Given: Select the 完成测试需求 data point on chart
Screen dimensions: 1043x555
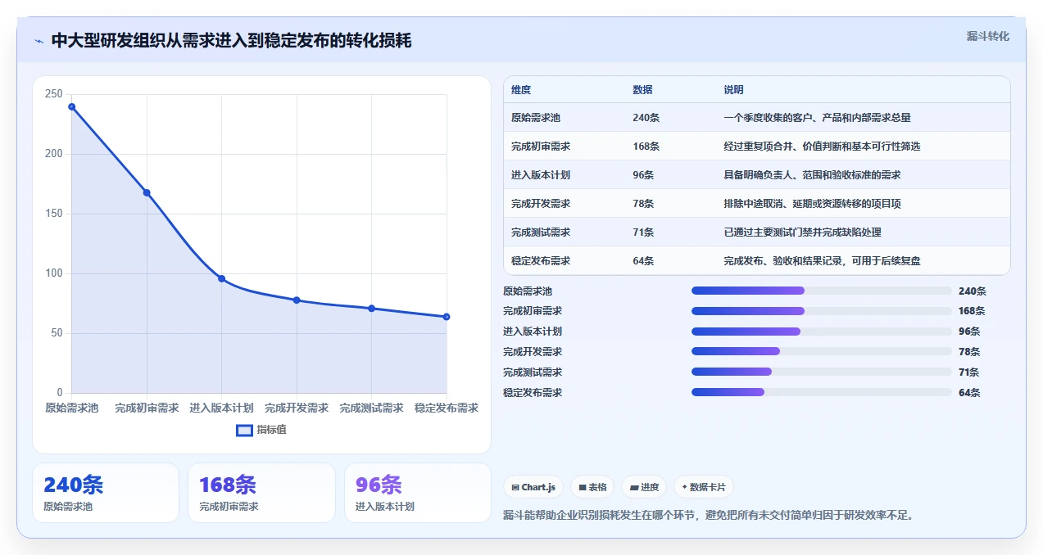Looking at the screenshot, I should (372, 309).
